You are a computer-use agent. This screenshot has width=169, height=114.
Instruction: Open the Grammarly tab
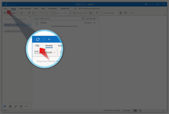(53, 8)
